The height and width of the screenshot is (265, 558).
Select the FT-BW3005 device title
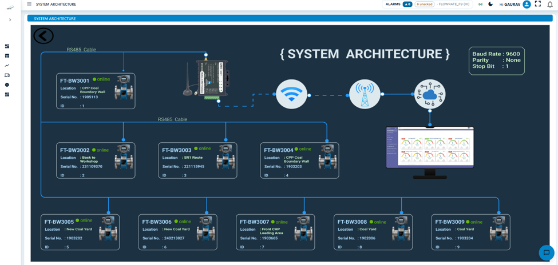59,222
